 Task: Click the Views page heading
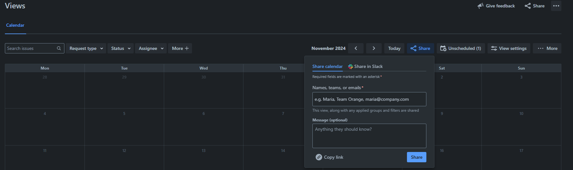coord(15,6)
